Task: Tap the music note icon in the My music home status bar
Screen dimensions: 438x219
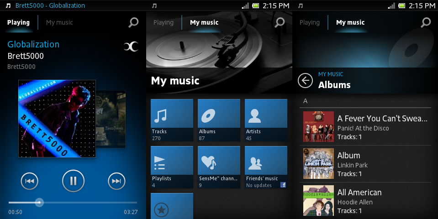Action: pyautogui.click(x=154, y=5)
